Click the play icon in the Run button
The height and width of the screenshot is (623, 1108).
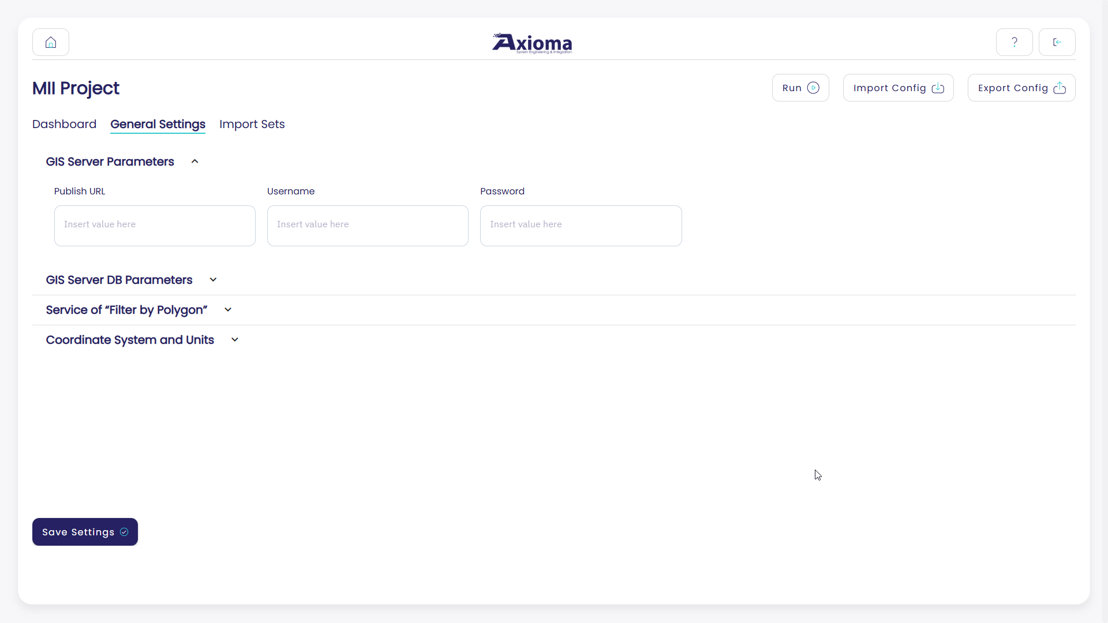813,88
